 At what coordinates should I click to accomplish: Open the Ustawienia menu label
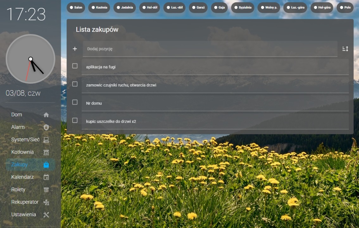tap(23, 214)
